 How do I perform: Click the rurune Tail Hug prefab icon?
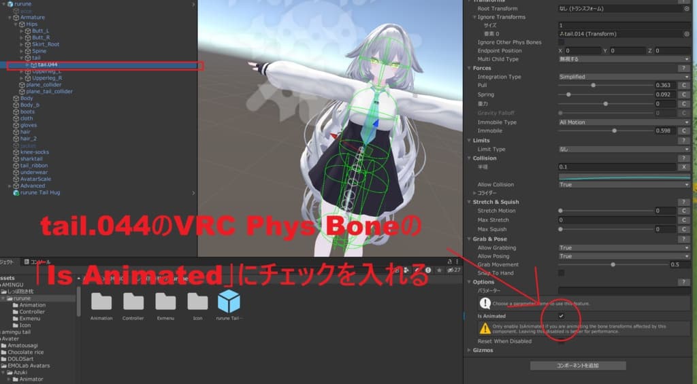[x=16, y=192]
